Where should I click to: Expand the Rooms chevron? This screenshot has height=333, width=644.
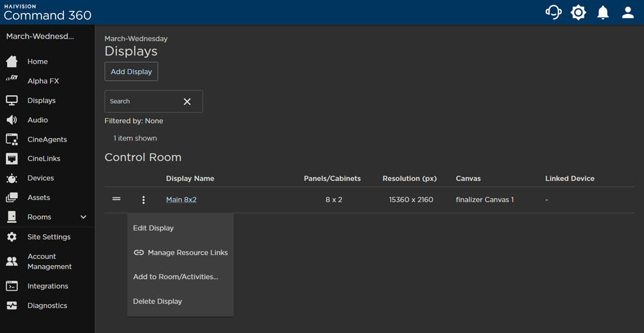point(83,217)
